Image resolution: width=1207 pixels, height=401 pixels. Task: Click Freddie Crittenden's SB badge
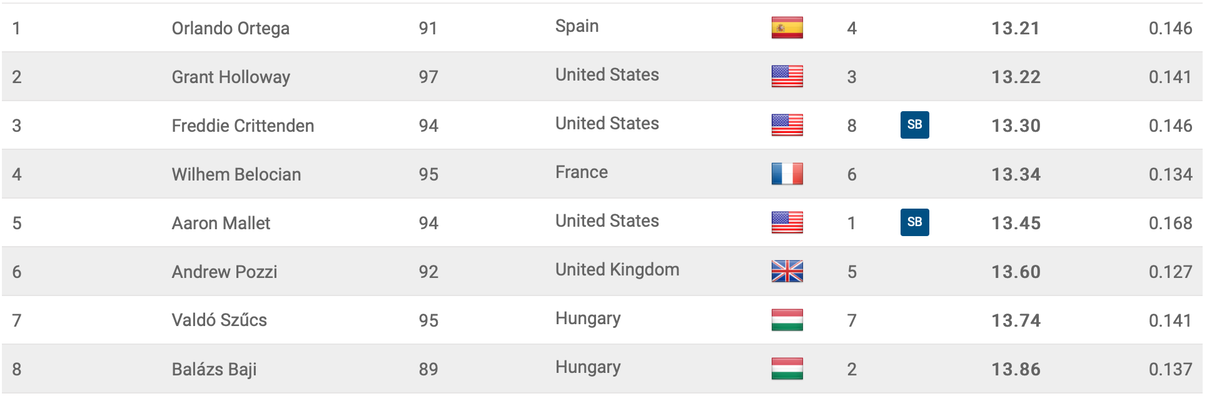click(914, 124)
